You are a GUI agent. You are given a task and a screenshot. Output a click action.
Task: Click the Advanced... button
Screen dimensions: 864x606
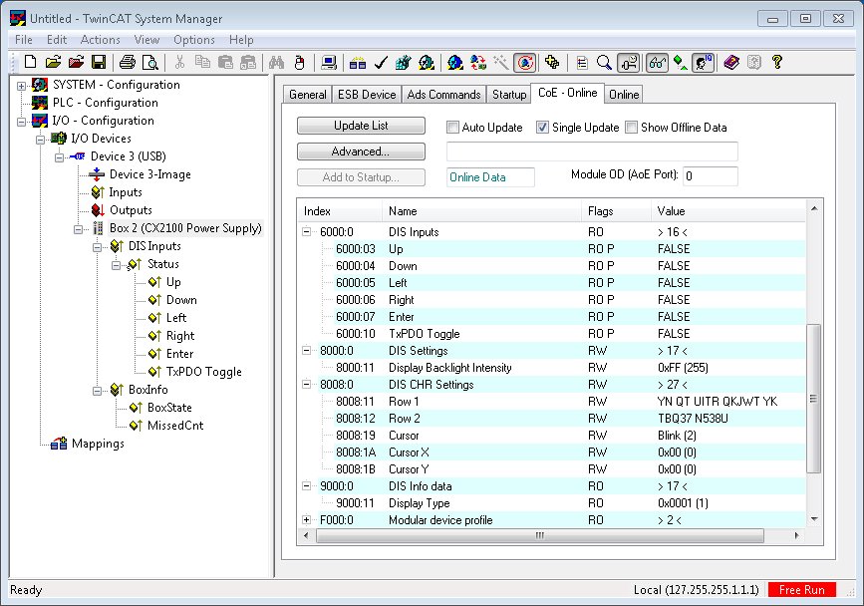point(361,151)
